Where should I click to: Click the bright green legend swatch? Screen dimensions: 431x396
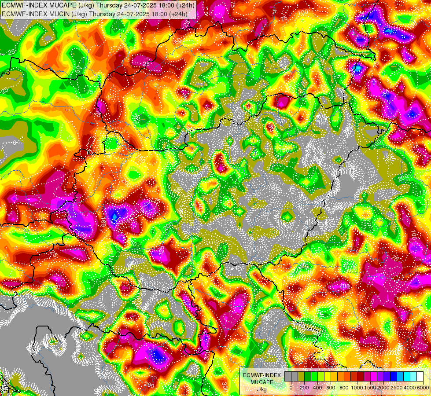click(x=314, y=376)
